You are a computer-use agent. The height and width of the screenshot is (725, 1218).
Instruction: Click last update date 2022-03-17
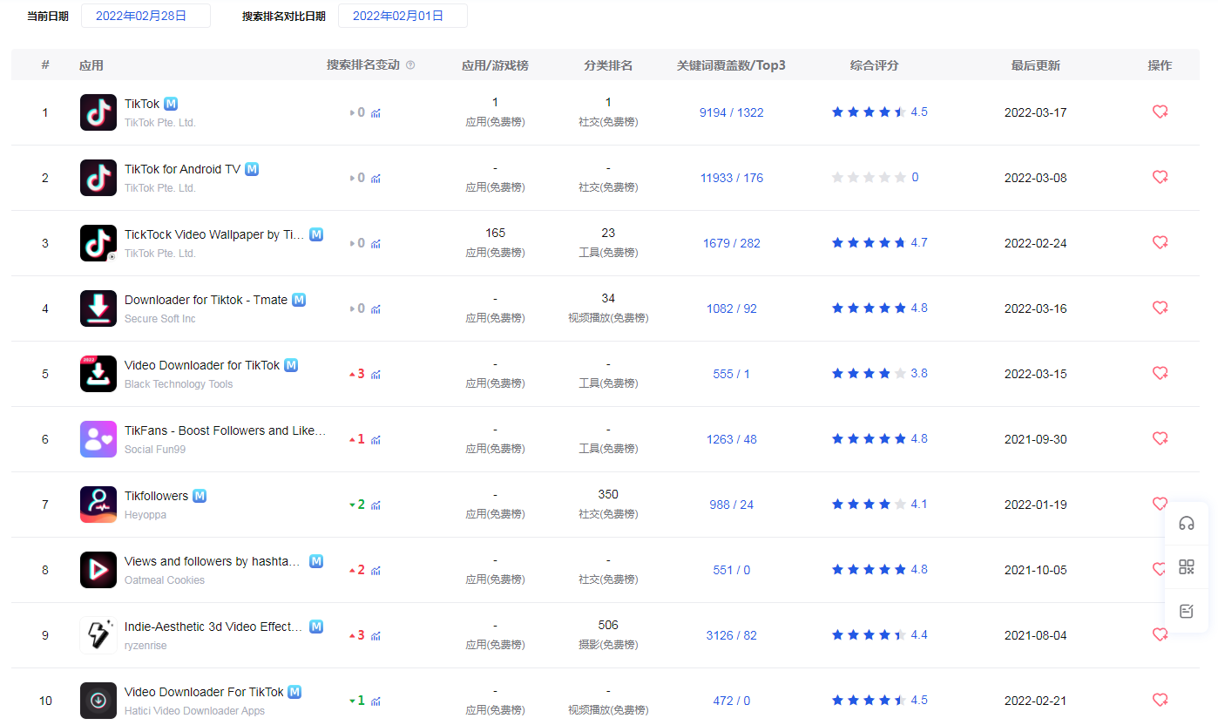click(1036, 112)
